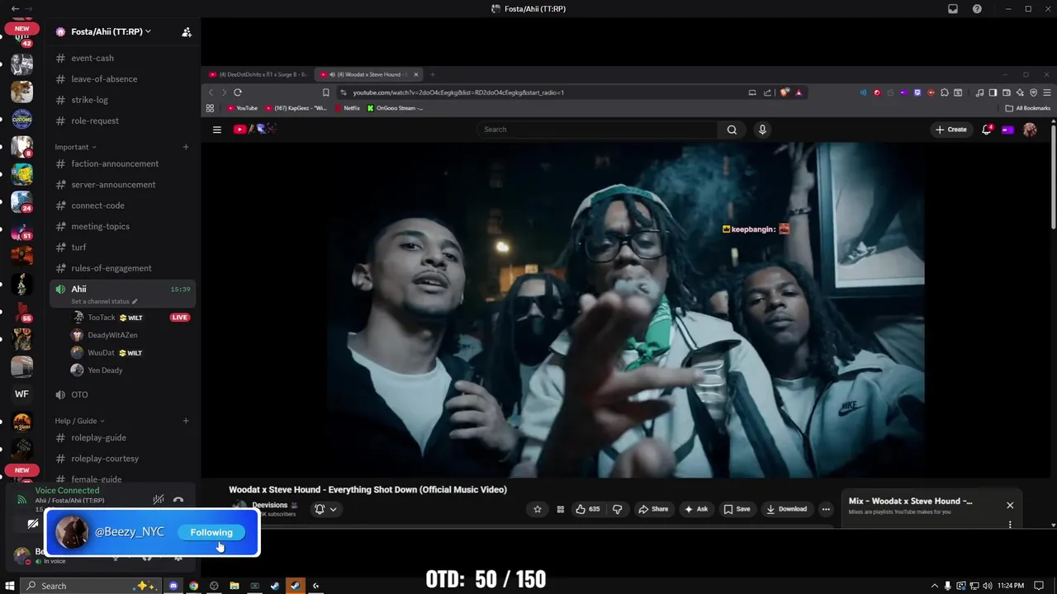Click the Following button on Beezy_NYC banner

pyautogui.click(x=211, y=532)
